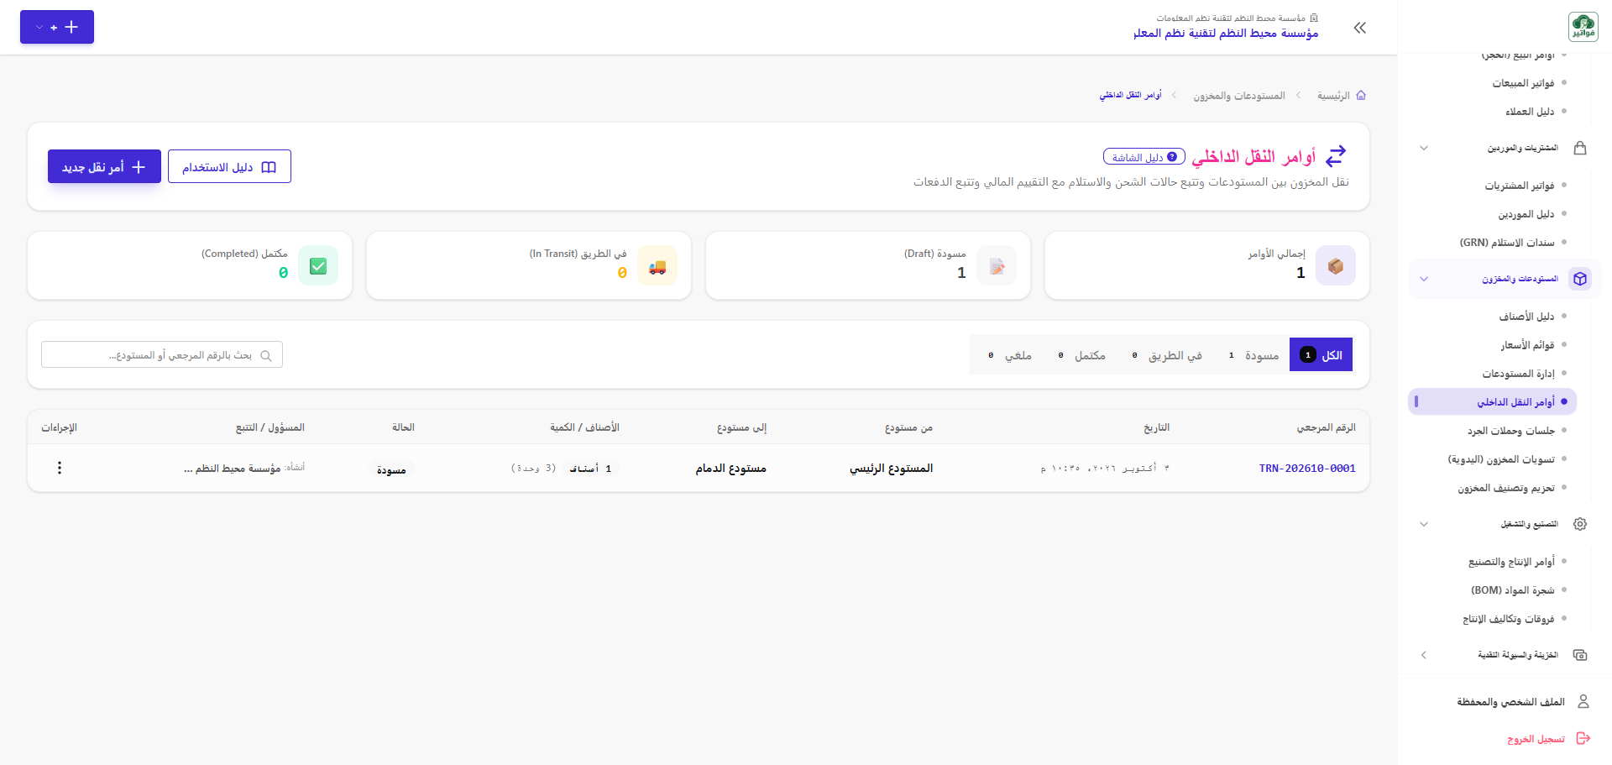Open سندات الاستلام (GRN) in sidebar

(x=1507, y=243)
